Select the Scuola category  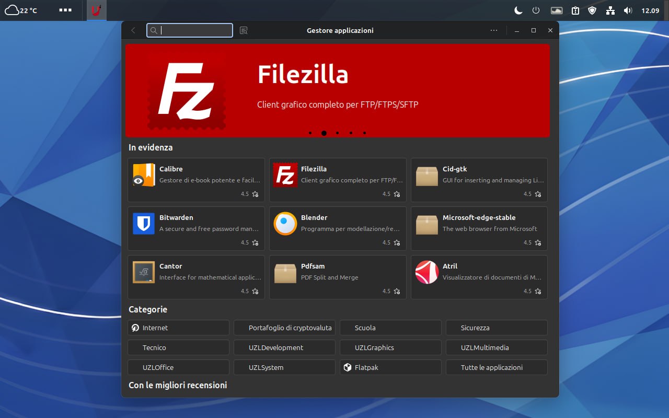click(x=390, y=328)
